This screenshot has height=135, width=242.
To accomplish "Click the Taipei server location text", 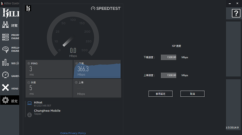I will [x=38, y=114].
